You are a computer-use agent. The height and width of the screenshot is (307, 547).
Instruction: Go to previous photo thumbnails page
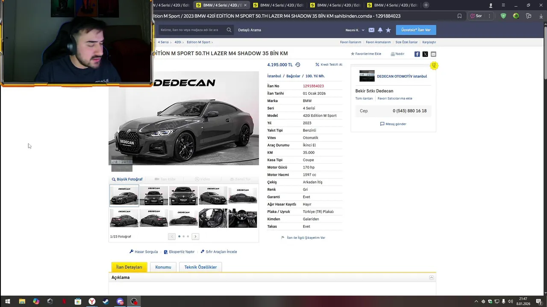(x=172, y=236)
